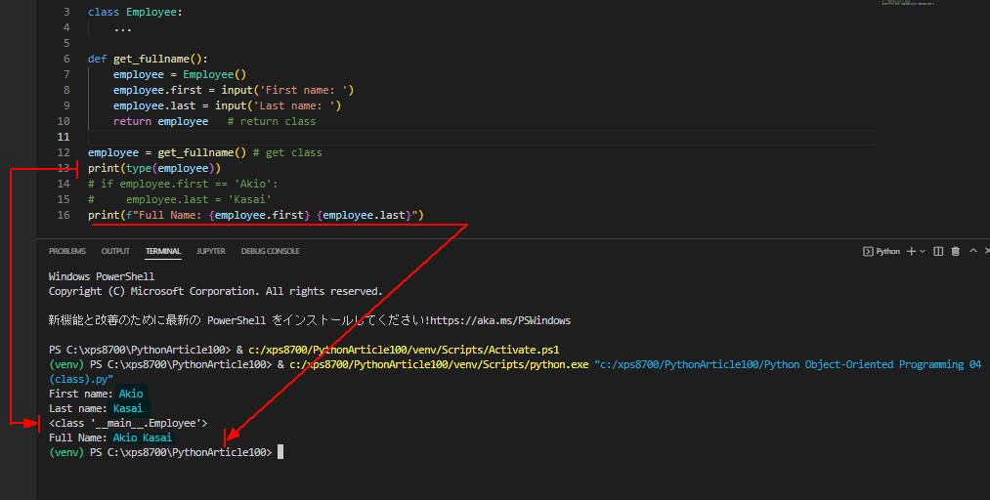Open the JUPYTER panel tab
Screen dimensions: 990x500
pyautogui.click(x=211, y=251)
